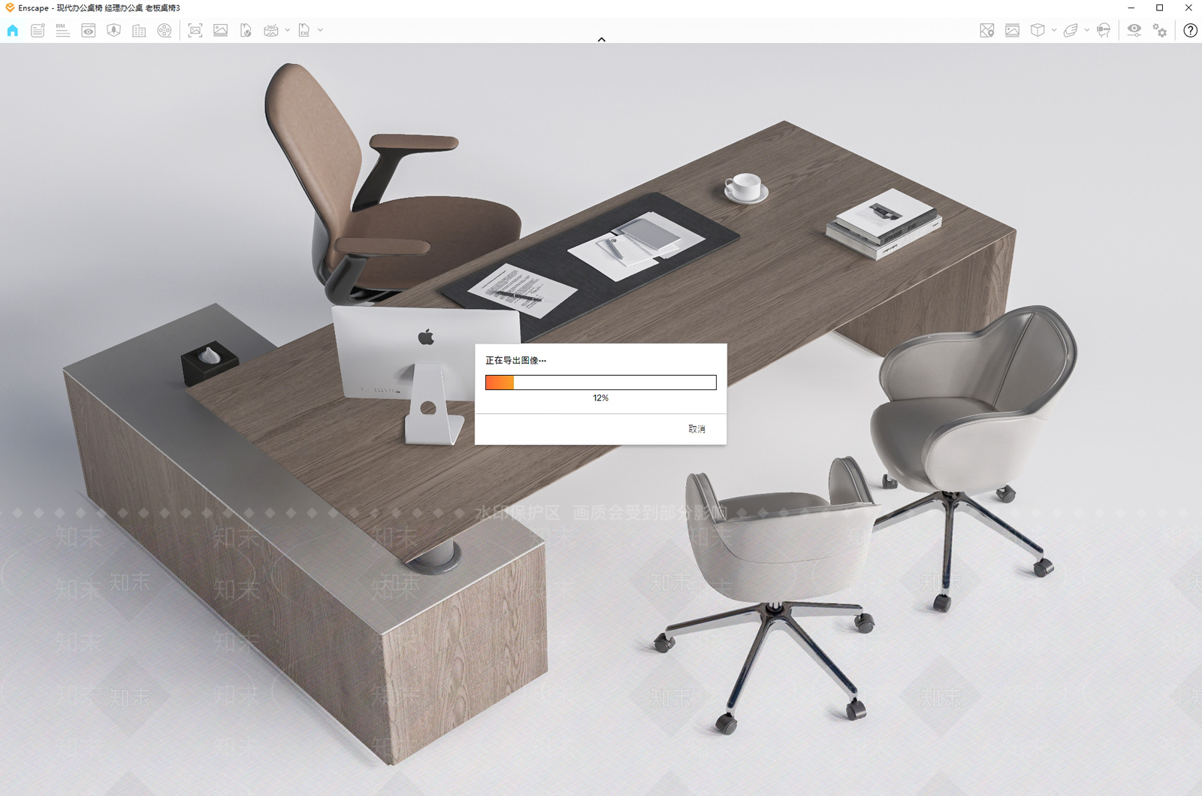
Task: Click the 360 panorama render icon
Action: [x=271, y=30]
